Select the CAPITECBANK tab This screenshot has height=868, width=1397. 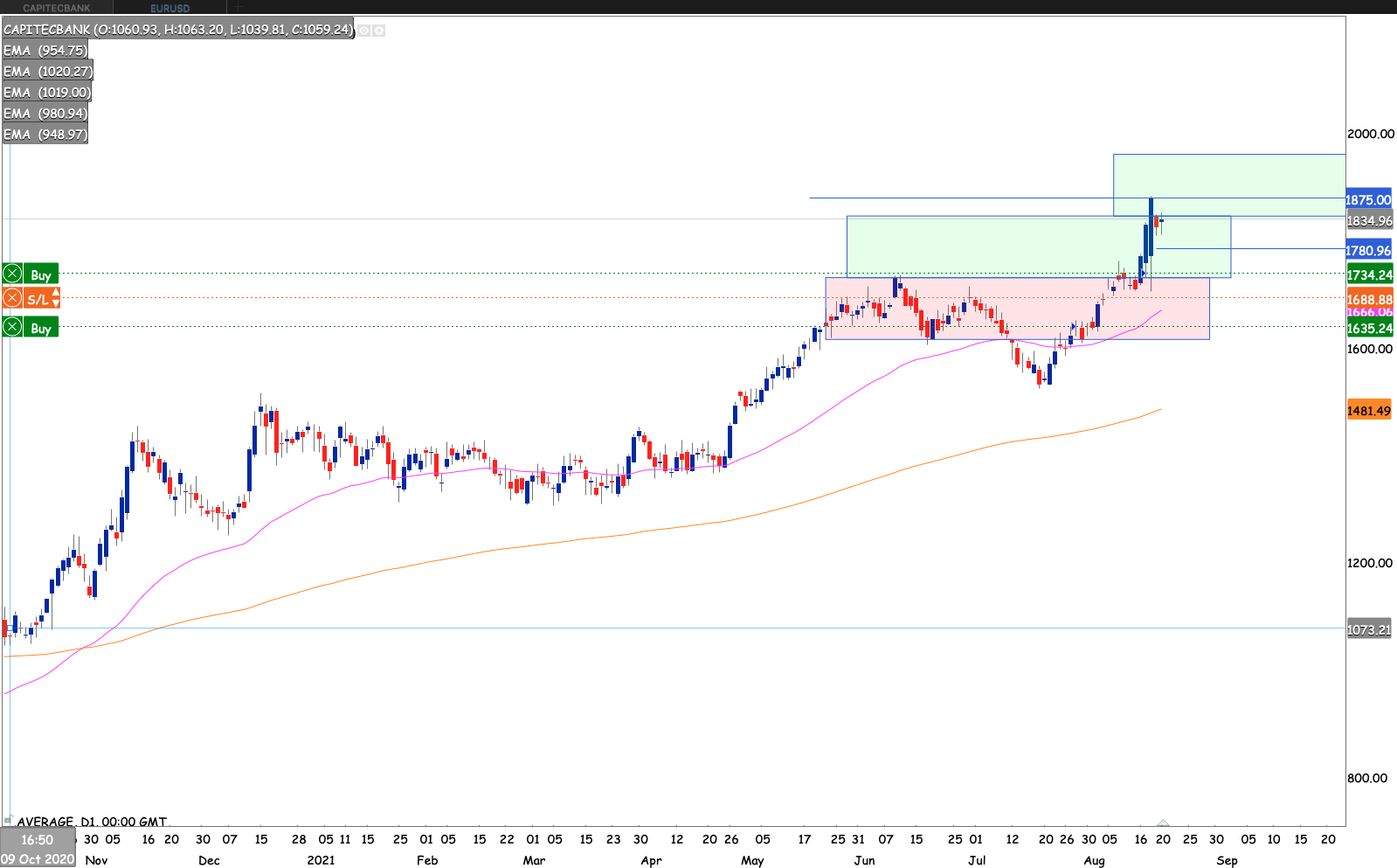point(57,8)
